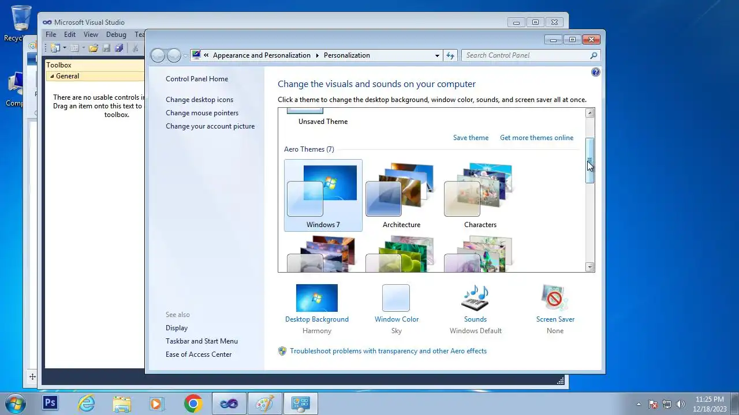Open Change mouse pointers link
Image resolution: width=739 pixels, height=415 pixels.
point(202,113)
